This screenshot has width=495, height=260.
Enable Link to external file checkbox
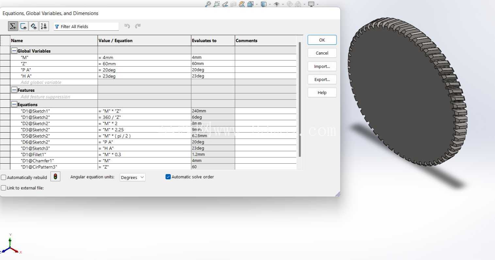(x=4, y=188)
